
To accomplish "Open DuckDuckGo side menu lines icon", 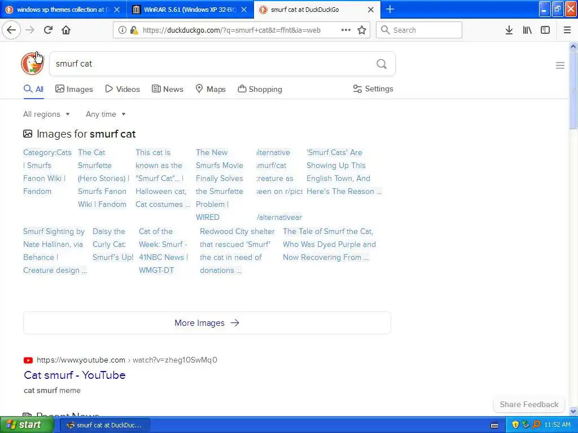I will pos(560,65).
